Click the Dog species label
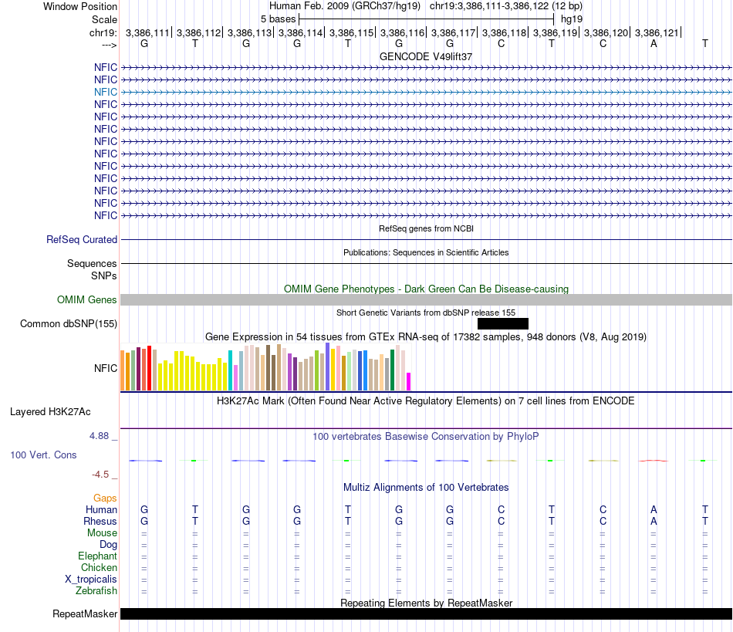The image size is (733, 632). [109, 545]
